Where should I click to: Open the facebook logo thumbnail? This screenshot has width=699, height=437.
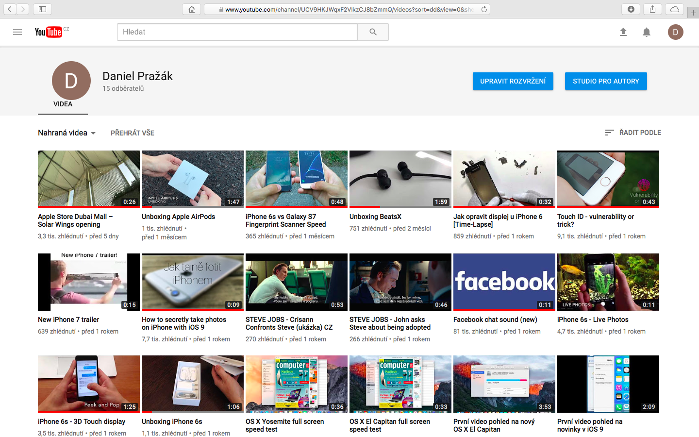[504, 282]
